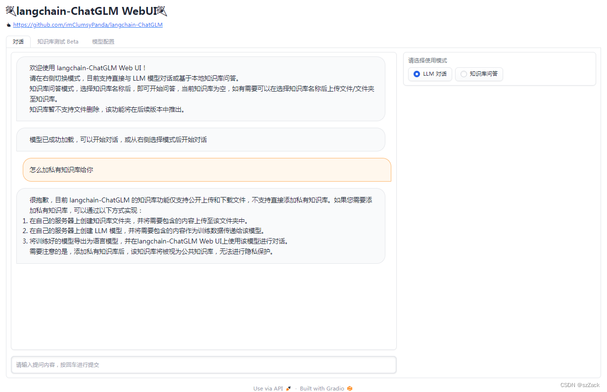Click the question input field
The image size is (607, 392).
pyautogui.click(x=204, y=365)
